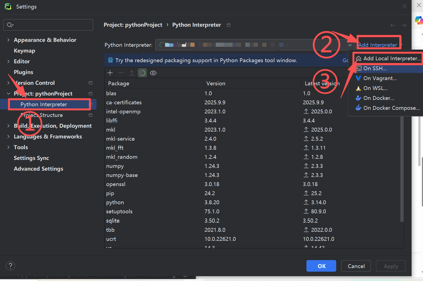This screenshot has height=281, width=423.
Task: Click the Cancel button
Action: tap(356, 266)
